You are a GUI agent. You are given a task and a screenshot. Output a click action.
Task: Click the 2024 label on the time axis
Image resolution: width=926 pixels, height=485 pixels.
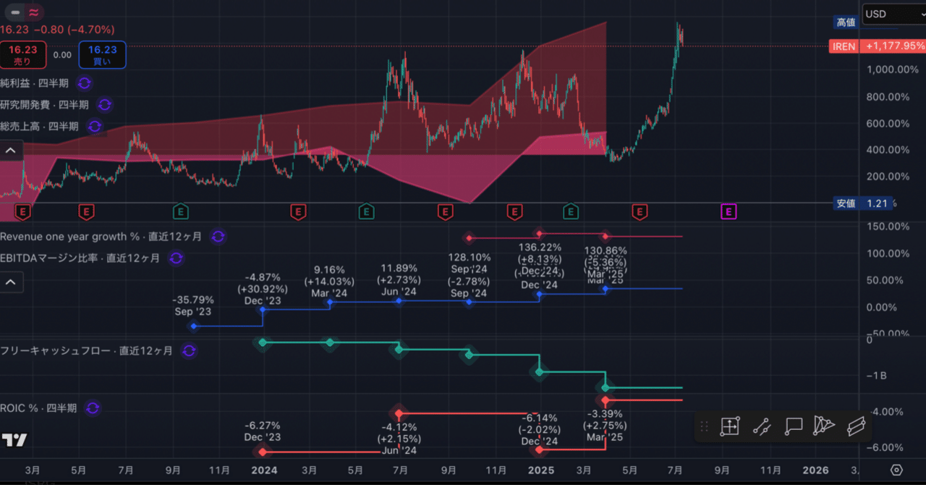click(264, 470)
